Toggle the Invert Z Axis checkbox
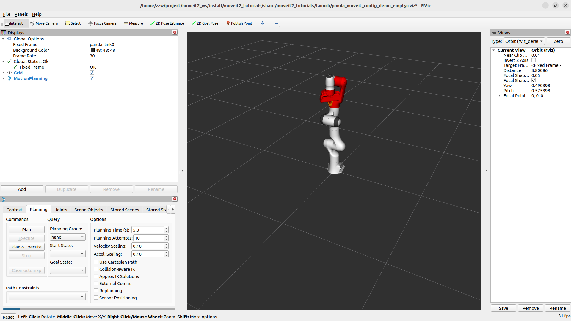Image resolution: width=571 pixels, height=321 pixels. (x=534, y=60)
